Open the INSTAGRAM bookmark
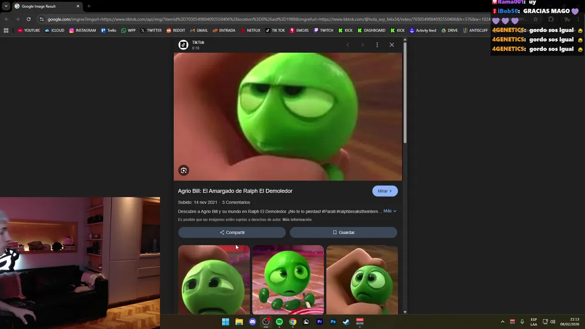Screen dimensions: 585x329 [x=82, y=31]
